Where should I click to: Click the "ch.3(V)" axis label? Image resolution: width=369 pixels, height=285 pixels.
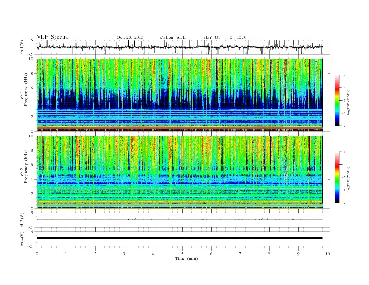tap(22, 220)
